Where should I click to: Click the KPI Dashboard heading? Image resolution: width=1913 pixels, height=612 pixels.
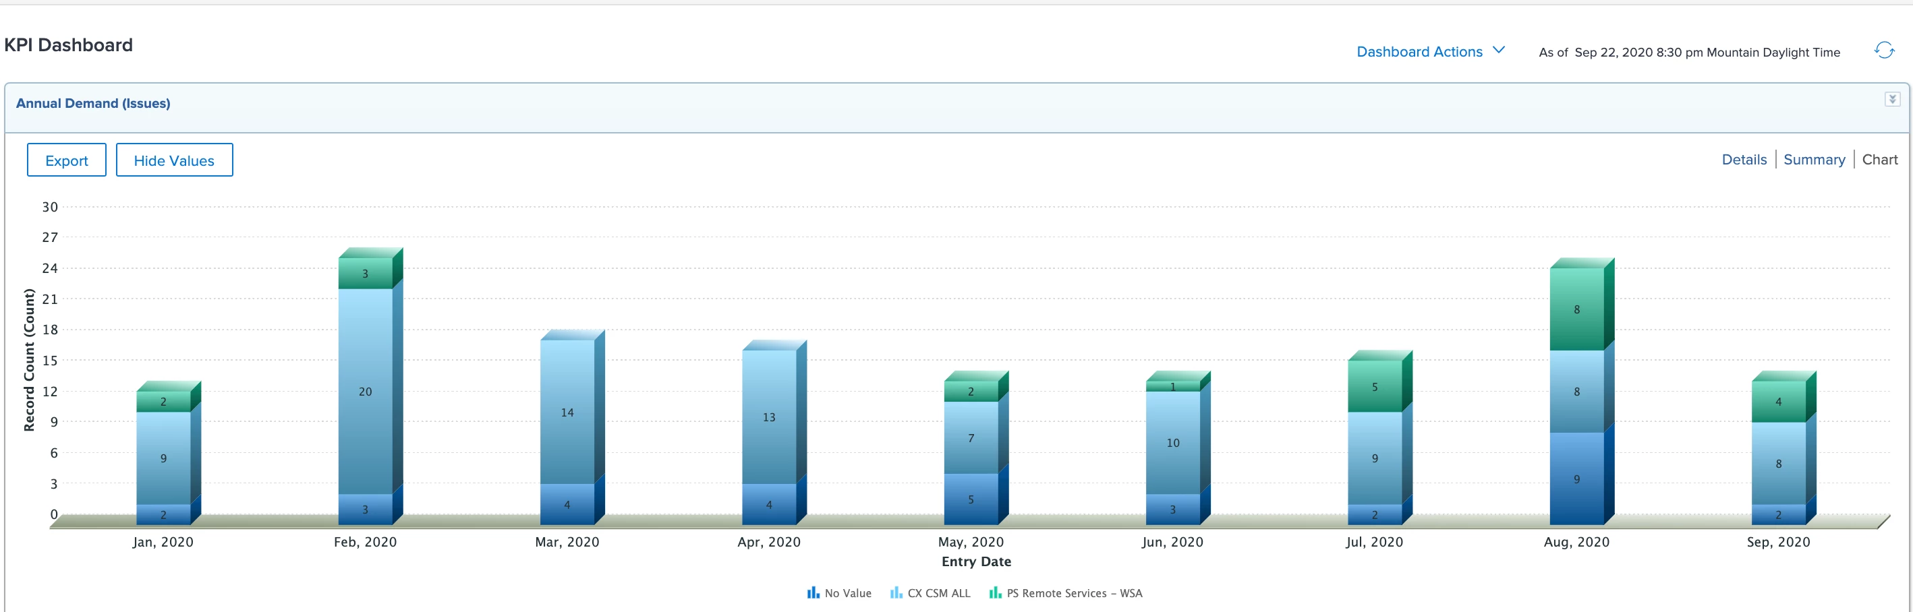coord(68,45)
